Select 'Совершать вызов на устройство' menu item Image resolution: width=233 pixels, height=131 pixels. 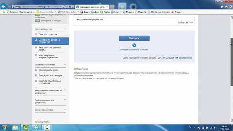[50, 41]
